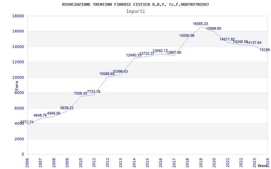
Task: Click the x-axis year 2023
Action: pos(254,163)
